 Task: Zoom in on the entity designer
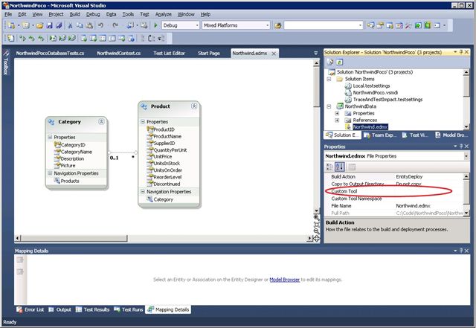click(x=316, y=217)
